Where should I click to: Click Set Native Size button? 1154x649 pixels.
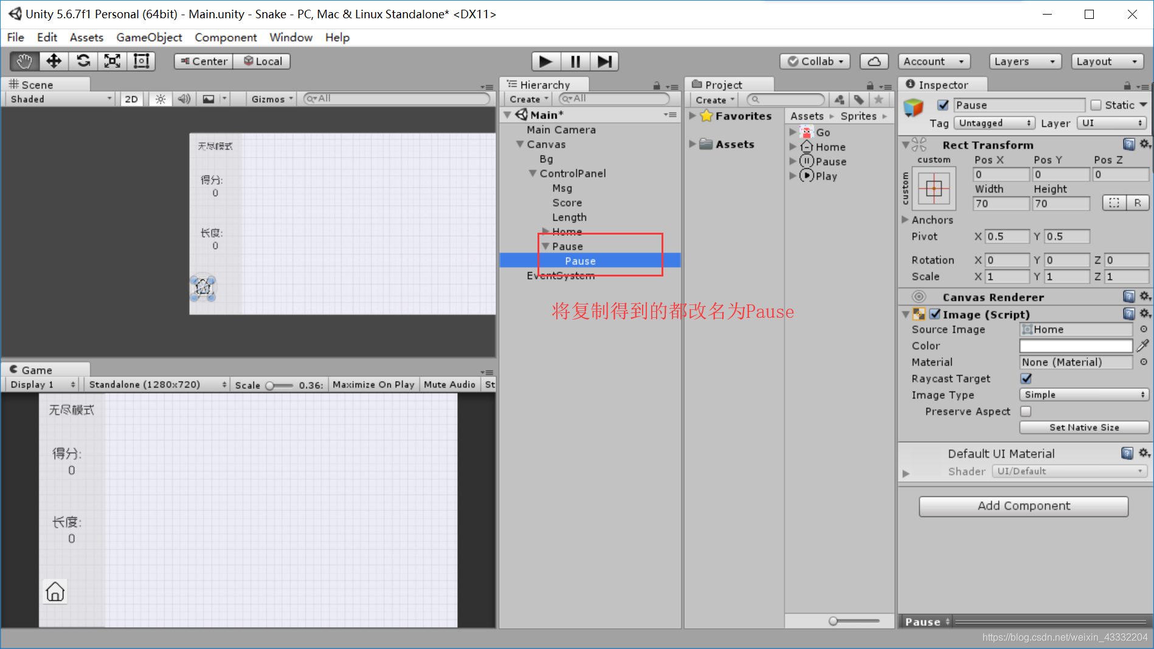pyautogui.click(x=1084, y=428)
